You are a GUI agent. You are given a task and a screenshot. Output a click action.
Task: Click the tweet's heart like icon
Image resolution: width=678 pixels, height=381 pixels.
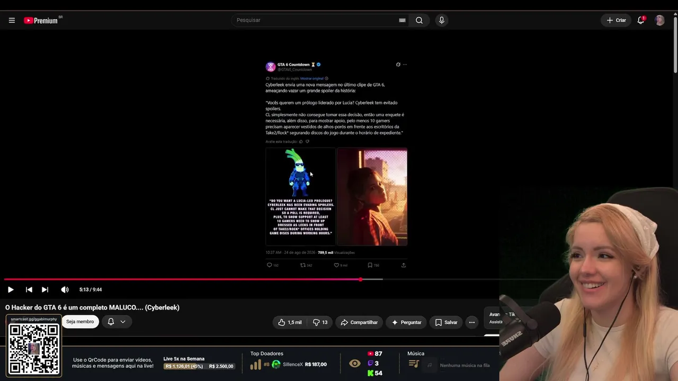coord(336,265)
